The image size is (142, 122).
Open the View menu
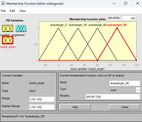tap(23, 11)
